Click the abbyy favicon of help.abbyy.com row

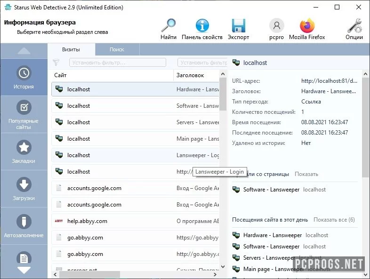click(59, 221)
